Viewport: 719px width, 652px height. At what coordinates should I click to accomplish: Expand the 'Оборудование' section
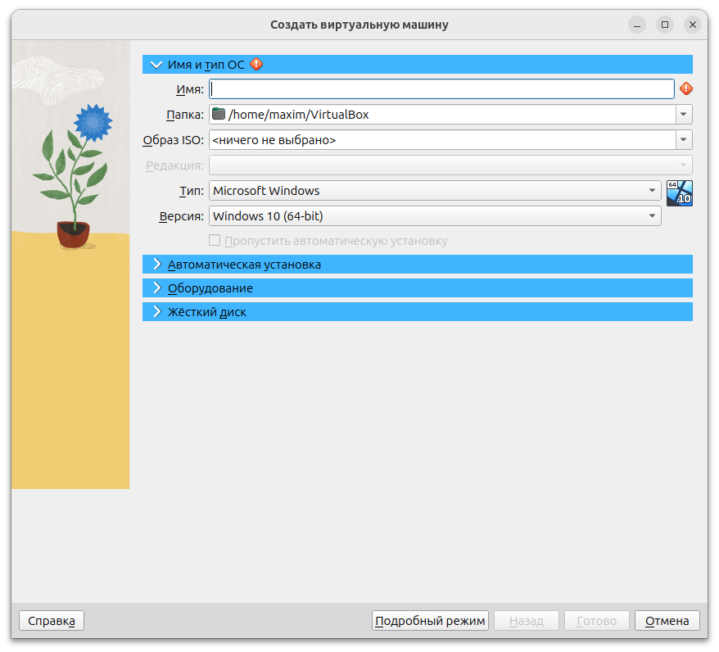point(157,288)
